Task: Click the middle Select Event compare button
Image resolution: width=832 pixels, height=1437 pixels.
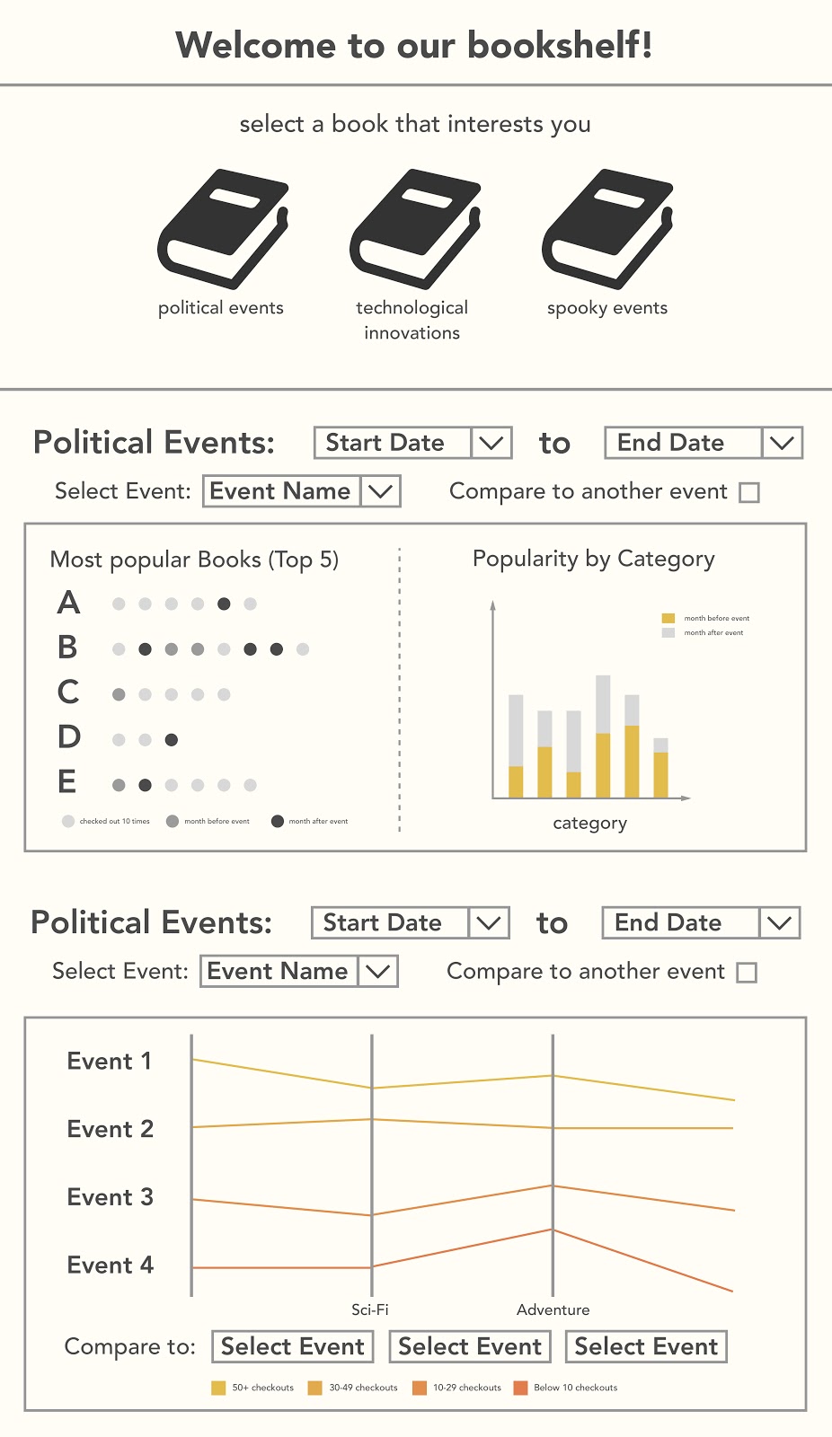Action: tap(470, 1346)
